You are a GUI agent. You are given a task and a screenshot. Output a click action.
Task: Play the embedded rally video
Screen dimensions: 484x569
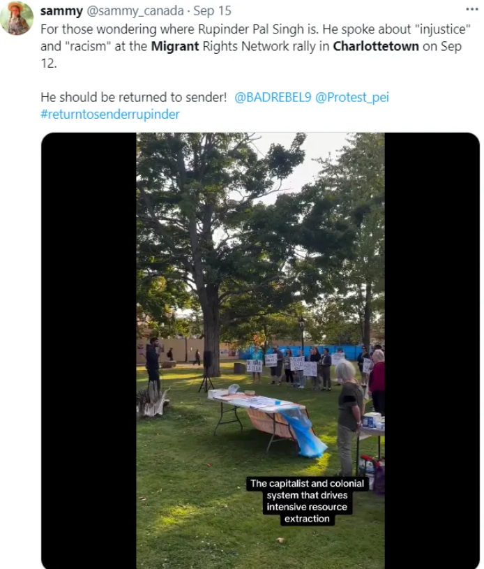(x=260, y=350)
